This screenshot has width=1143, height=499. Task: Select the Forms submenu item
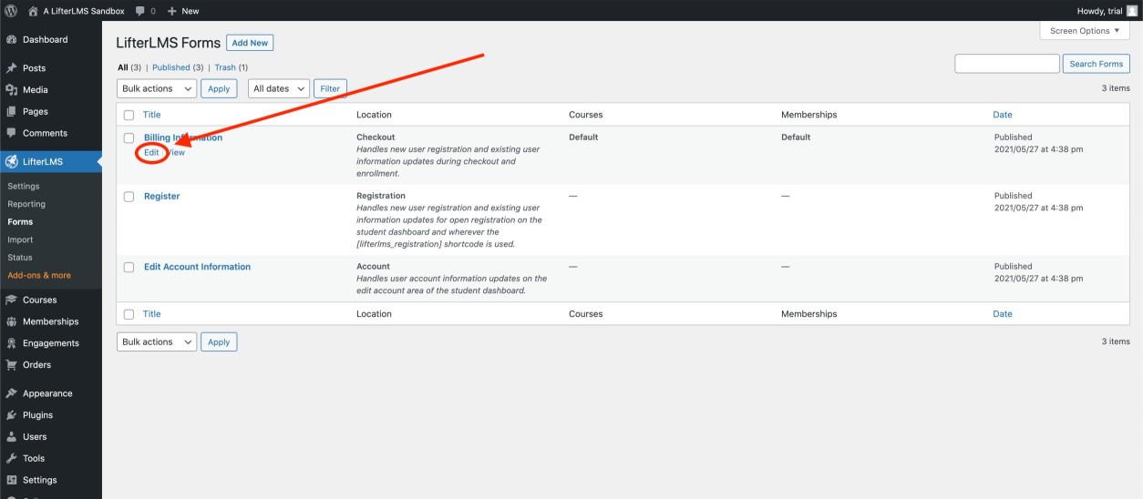(x=20, y=221)
